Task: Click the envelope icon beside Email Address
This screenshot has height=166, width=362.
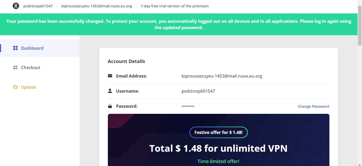Action: pyautogui.click(x=110, y=76)
